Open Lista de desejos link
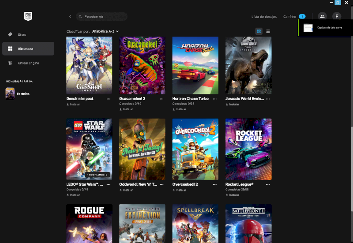 (x=264, y=16)
